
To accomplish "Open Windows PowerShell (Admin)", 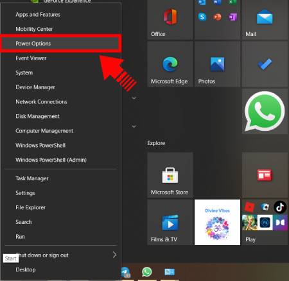I will click(61, 160).
